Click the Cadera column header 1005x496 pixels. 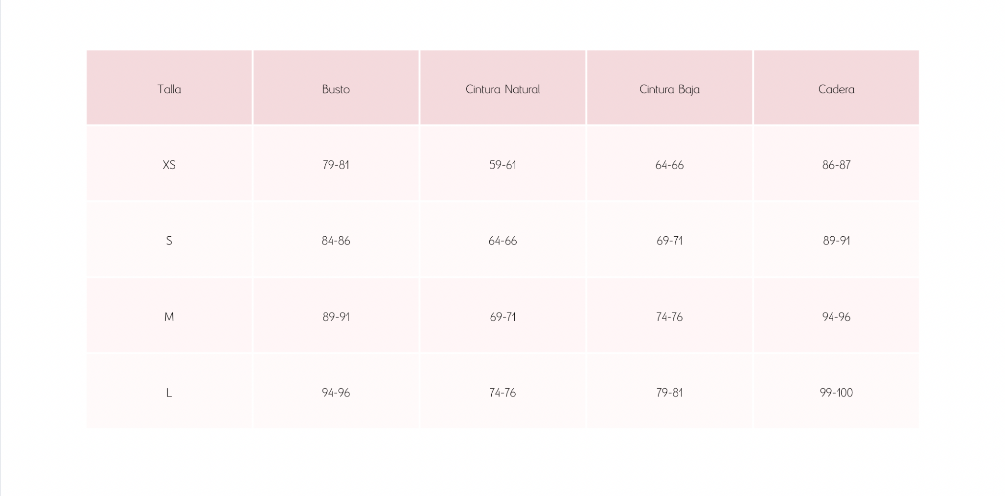[x=836, y=89]
